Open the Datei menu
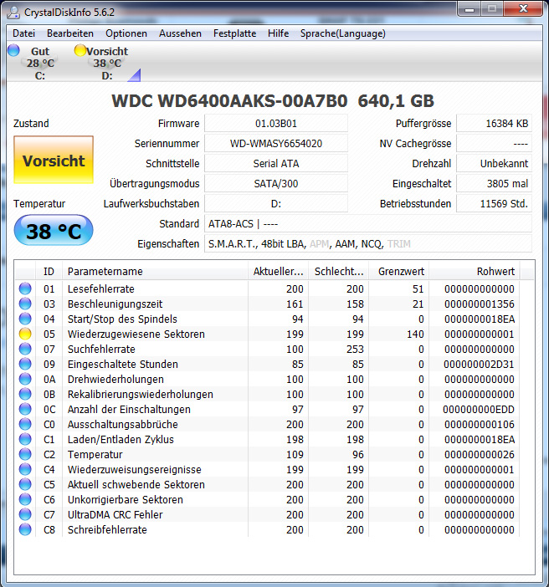The width and height of the screenshot is (549, 587). pos(23,33)
